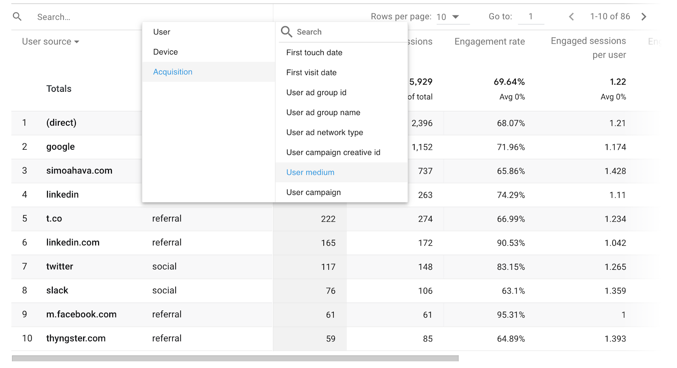Image resolution: width=677 pixels, height=368 pixels.
Task: Select the Device category
Action: click(165, 52)
